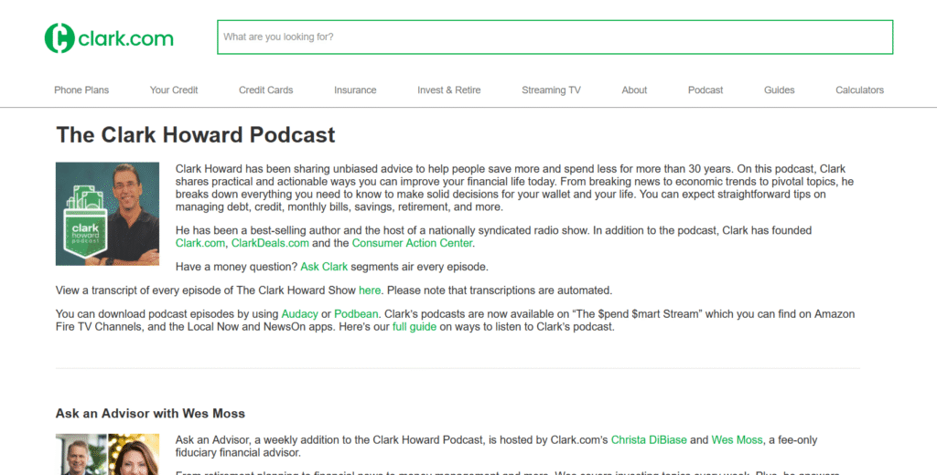This screenshot has width=937, height=475.
Task: Open the 'full guide' link
Action: click(415, 327)
